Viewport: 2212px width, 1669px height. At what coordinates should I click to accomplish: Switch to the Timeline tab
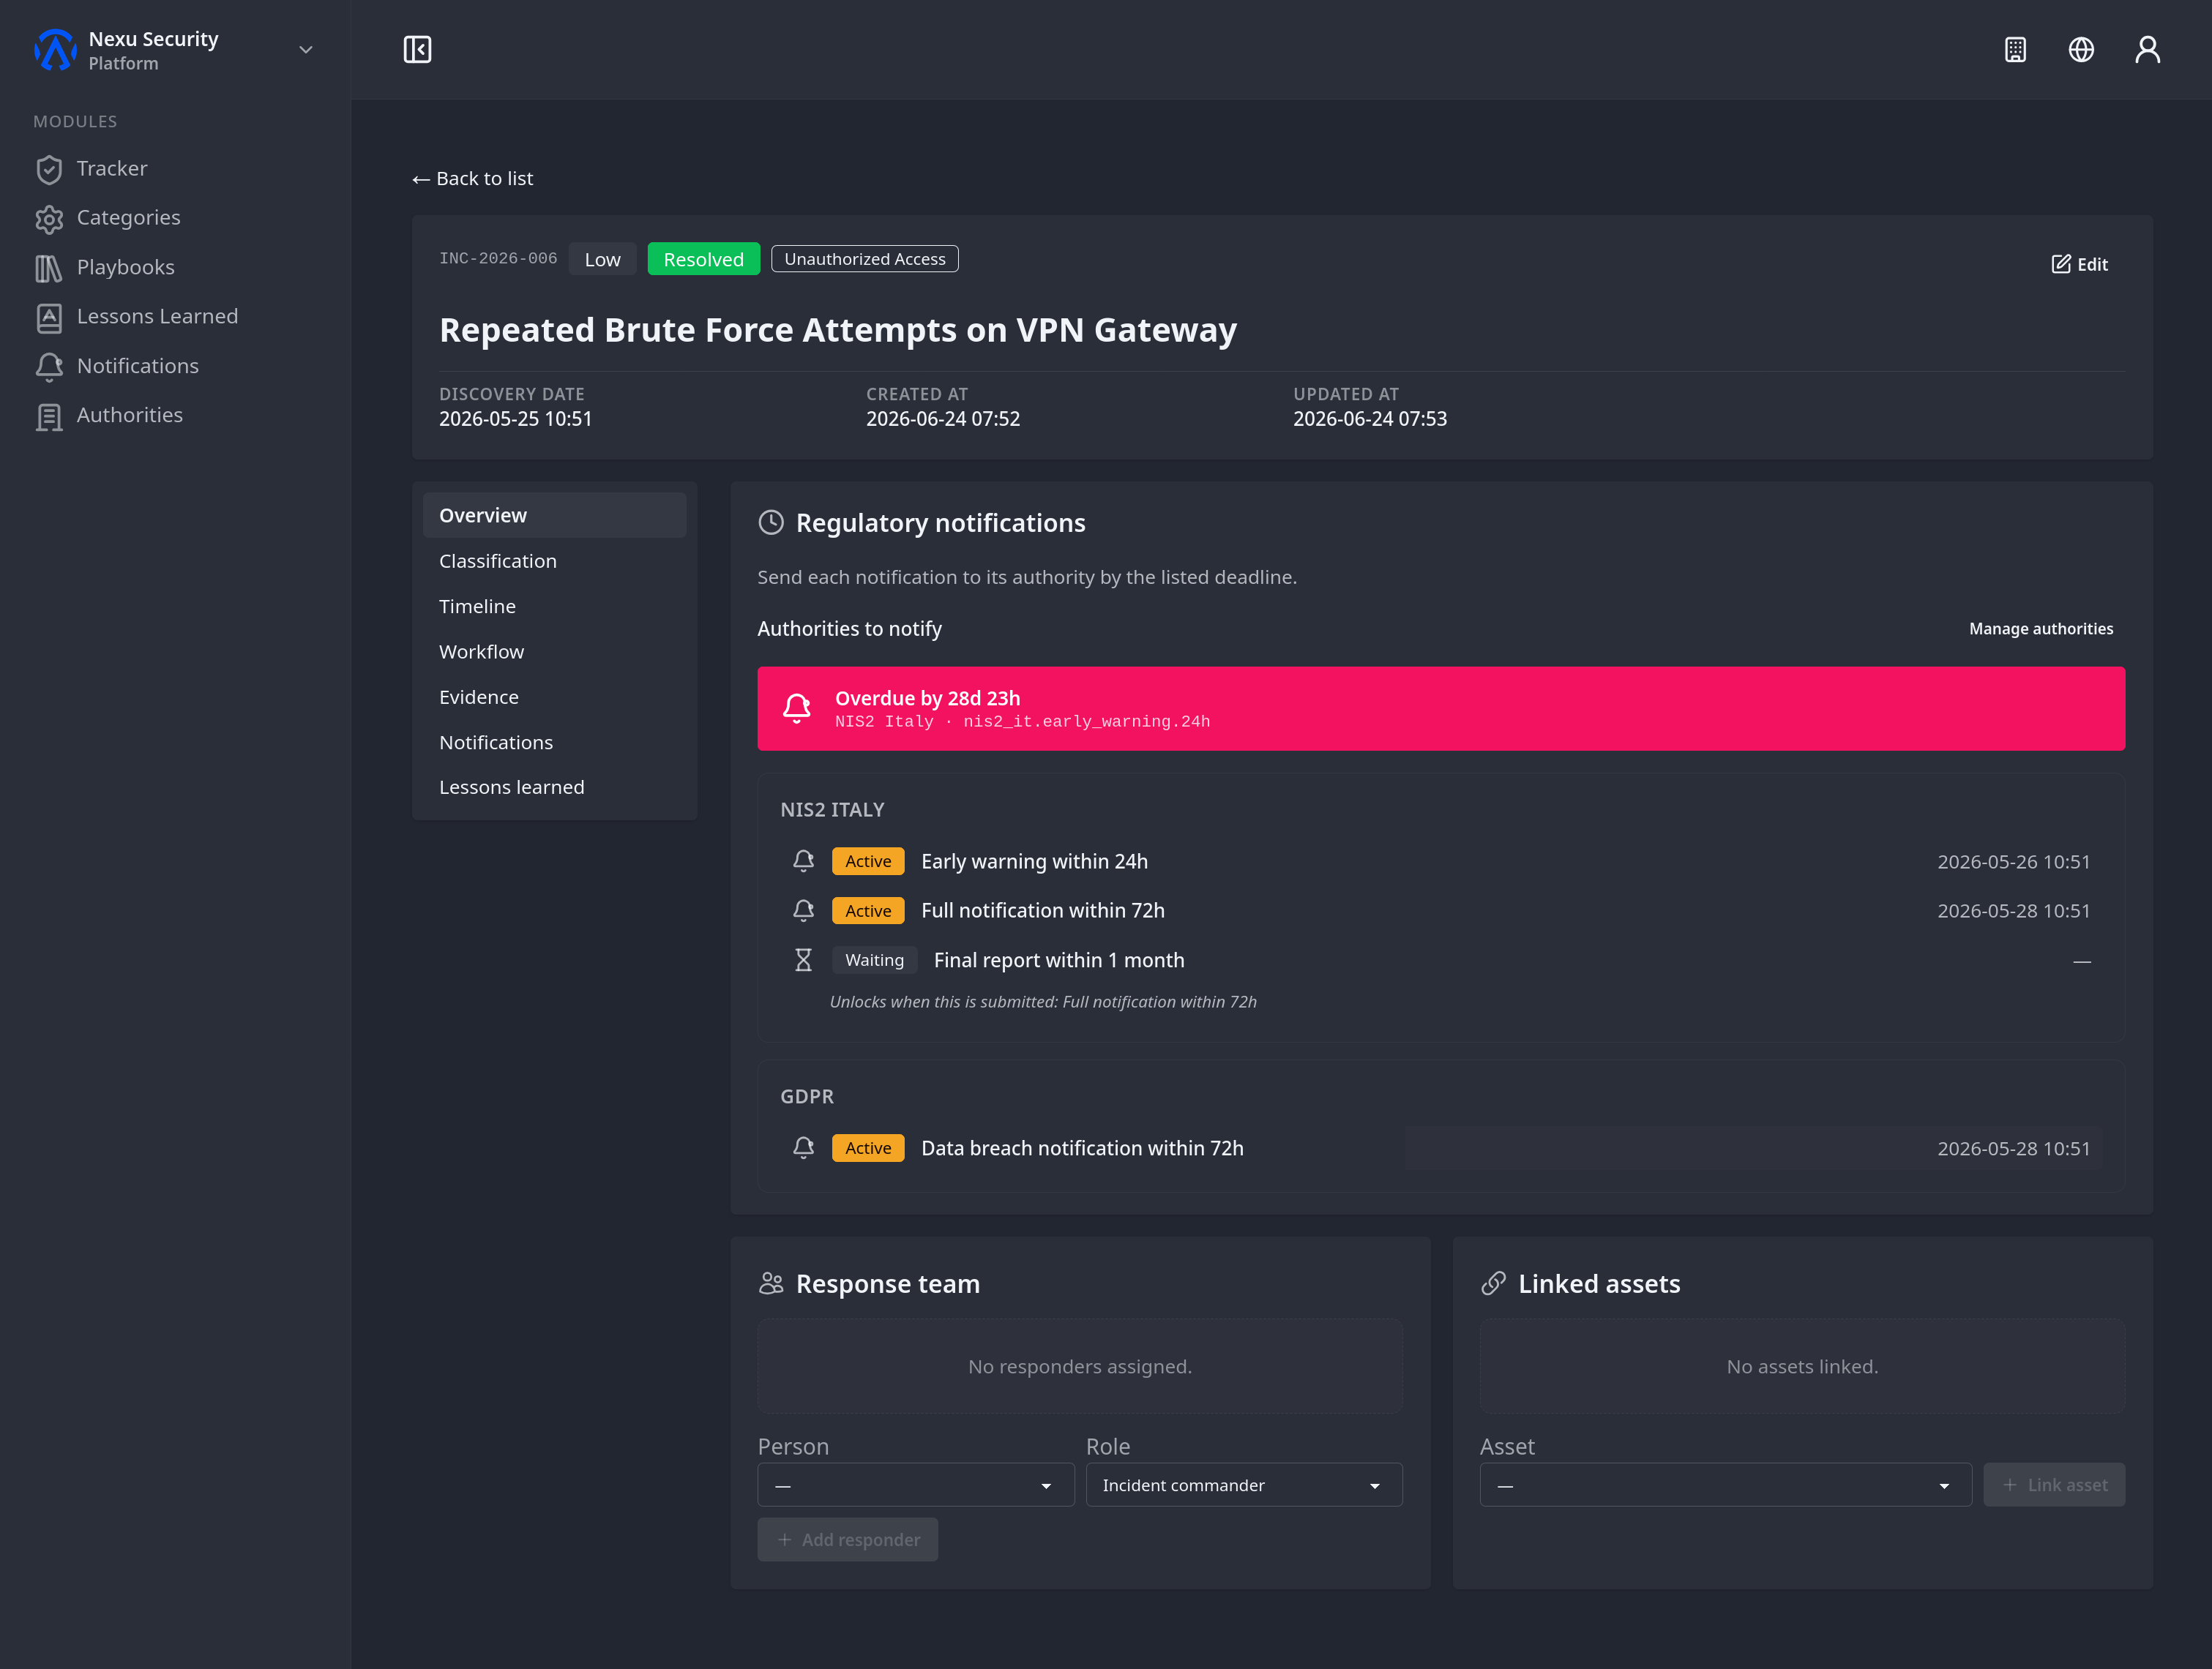(x=554, y=607)
